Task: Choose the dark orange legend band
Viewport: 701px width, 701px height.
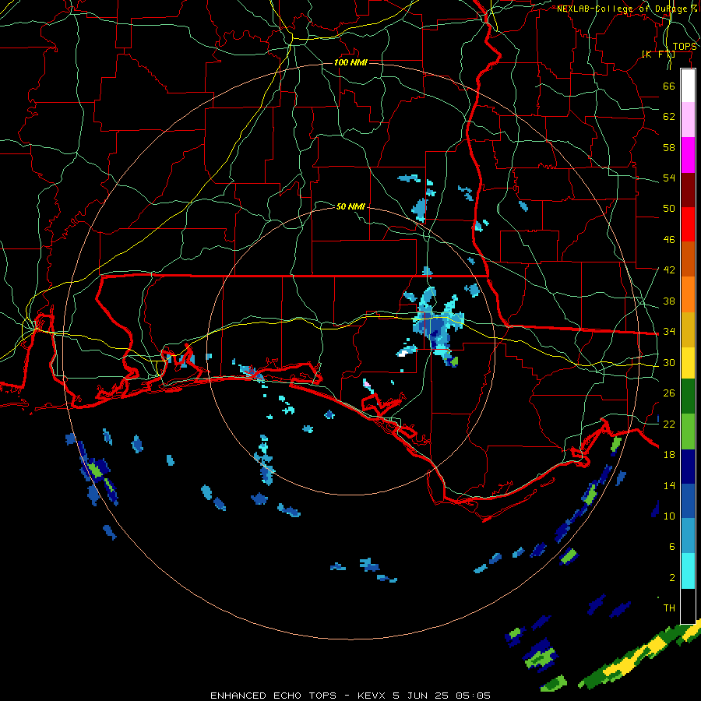Action: (688, 259)
